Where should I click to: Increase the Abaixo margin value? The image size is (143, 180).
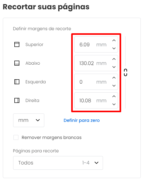(x=114, y=59)
